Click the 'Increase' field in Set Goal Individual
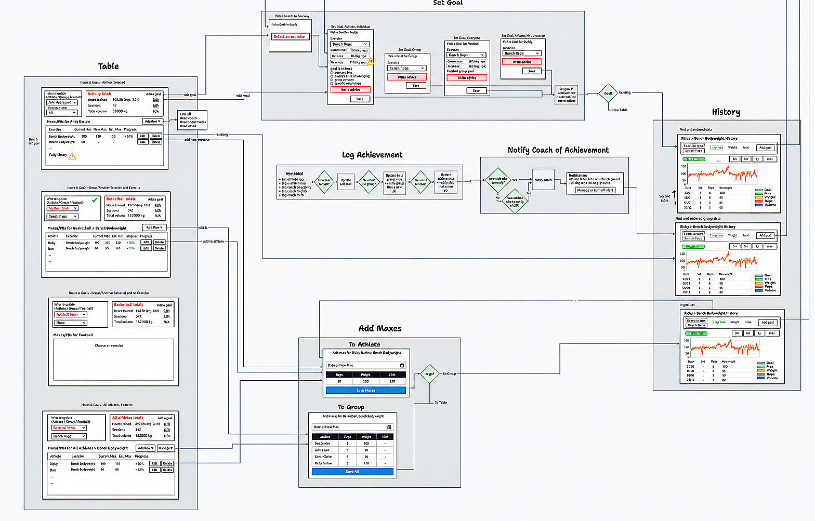This screenshot has height=521, width=815. [x=349, y=56]
